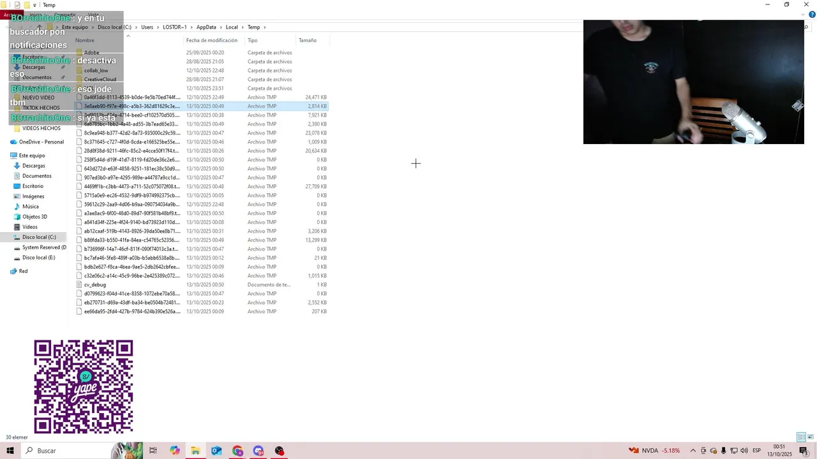Sort by the Tamaño column header
This screenshot has height=459, width=817.
tap(308, 40)
